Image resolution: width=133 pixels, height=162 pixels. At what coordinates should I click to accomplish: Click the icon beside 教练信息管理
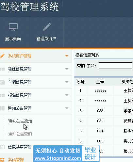2,69
